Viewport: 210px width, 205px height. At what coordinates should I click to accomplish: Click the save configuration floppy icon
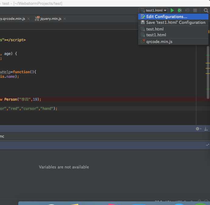pyautogui.click(x=143, y=22)
